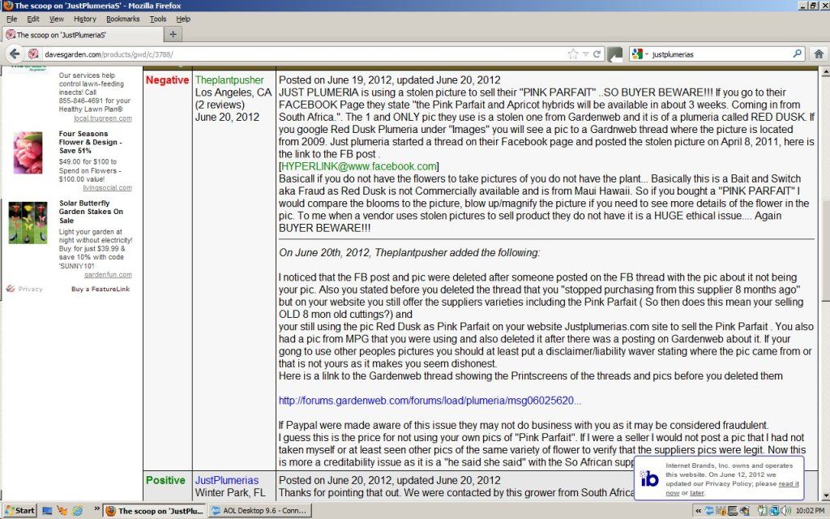Click 'On June 20th, 2012, Theplantpusher added the following:'
Screen dimensions: 830x519
pyautogui.click(x=409, y=253)
